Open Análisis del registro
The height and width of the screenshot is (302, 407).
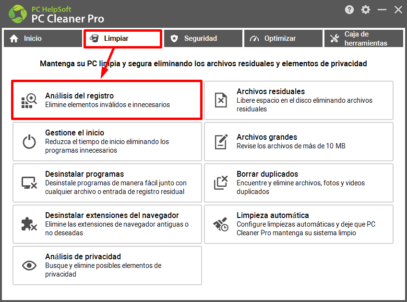tap(107, 100)
